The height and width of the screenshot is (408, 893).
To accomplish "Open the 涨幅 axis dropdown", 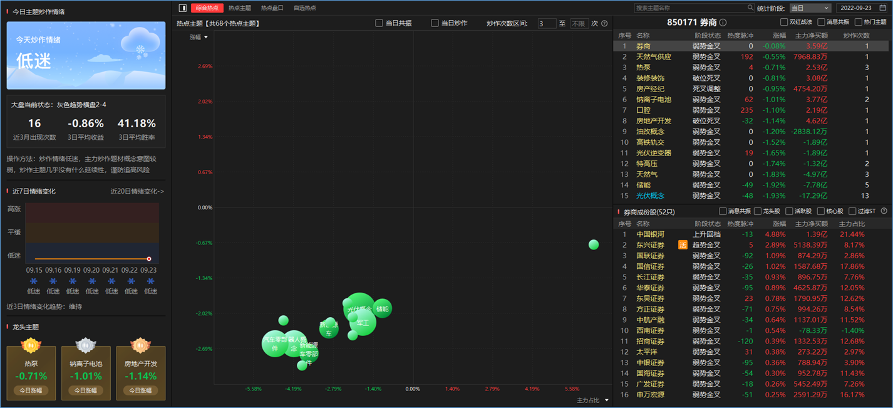I will (x=199, y=37).
